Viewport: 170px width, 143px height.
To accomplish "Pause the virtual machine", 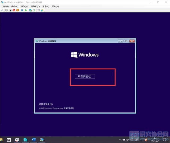I will tap(22, 10).
